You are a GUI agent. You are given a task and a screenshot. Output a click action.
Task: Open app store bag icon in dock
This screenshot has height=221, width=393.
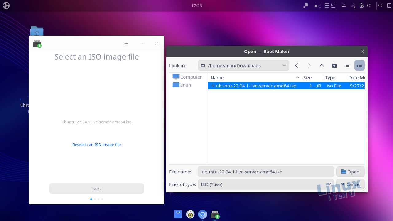tap(178, 214)
